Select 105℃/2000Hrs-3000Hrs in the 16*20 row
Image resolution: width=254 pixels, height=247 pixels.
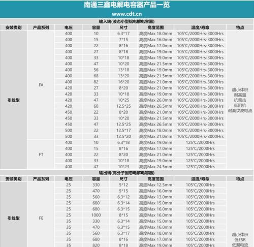click(x=200, y=82)
